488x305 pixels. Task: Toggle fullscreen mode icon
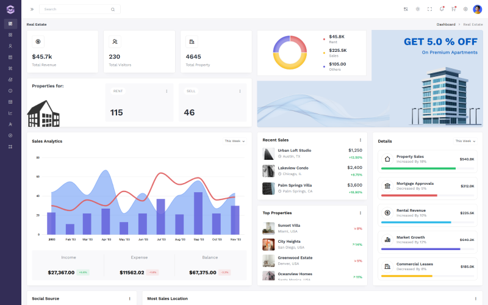coord(429,9)
